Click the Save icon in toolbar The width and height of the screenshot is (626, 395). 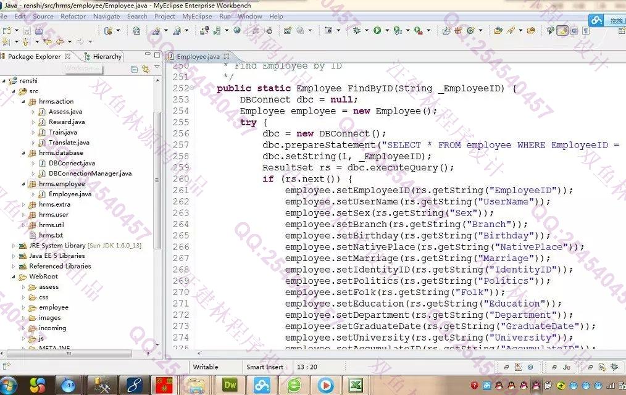pos(27,30)
